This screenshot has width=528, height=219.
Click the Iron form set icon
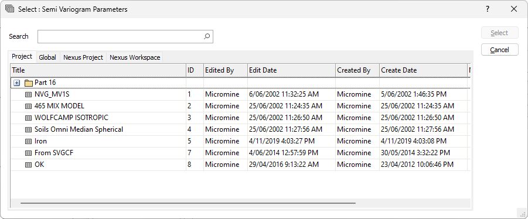(x=29, y=141)
